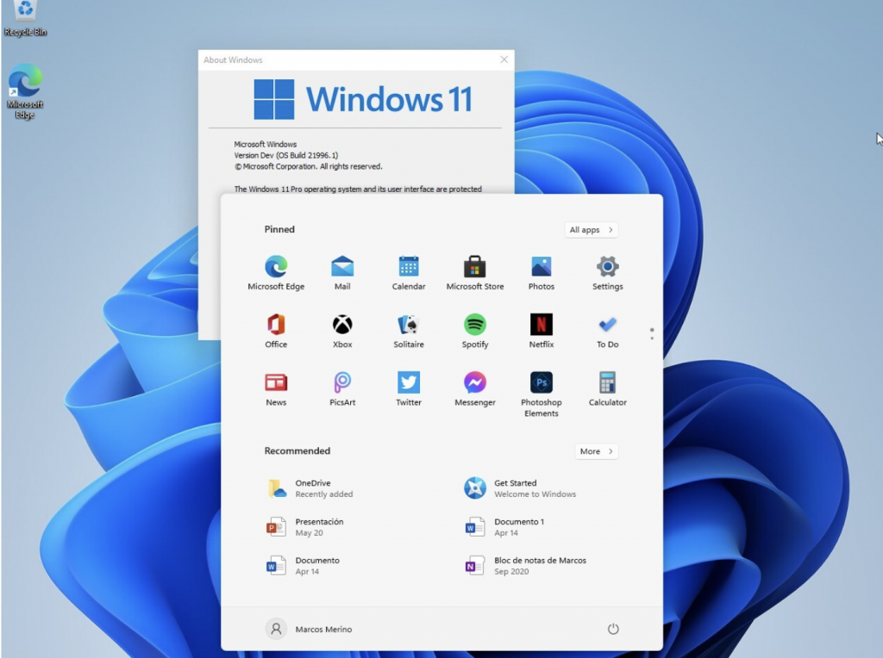Open Microsoft Edge from pinned apps
Image resolution: width=883 pixels, height=658 pixels.
coord(276,273)
